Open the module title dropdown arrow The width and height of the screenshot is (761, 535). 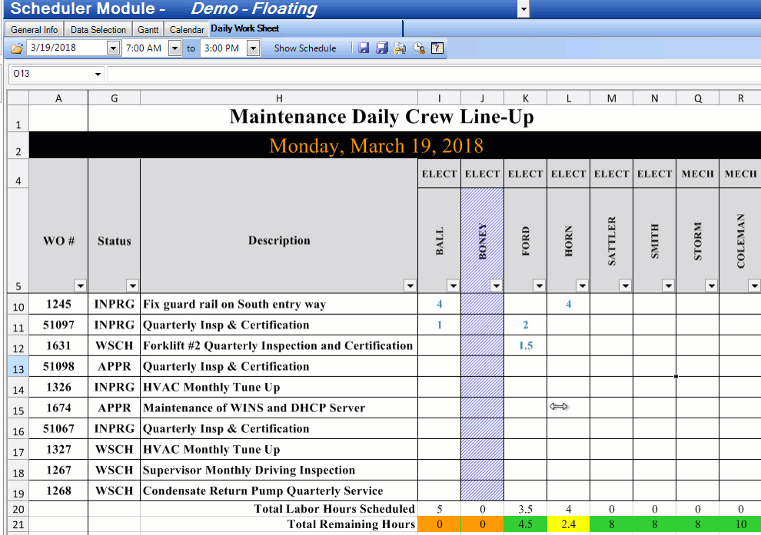pyautogui.click(x=523, y=8)
